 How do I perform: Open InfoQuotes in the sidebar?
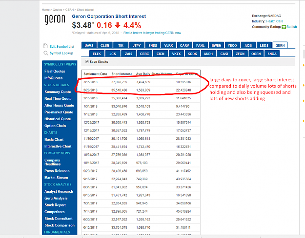coord(54,78)
